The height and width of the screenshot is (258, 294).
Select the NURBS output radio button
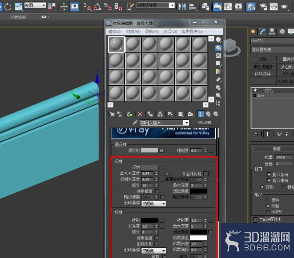click(x=268, y=211)
